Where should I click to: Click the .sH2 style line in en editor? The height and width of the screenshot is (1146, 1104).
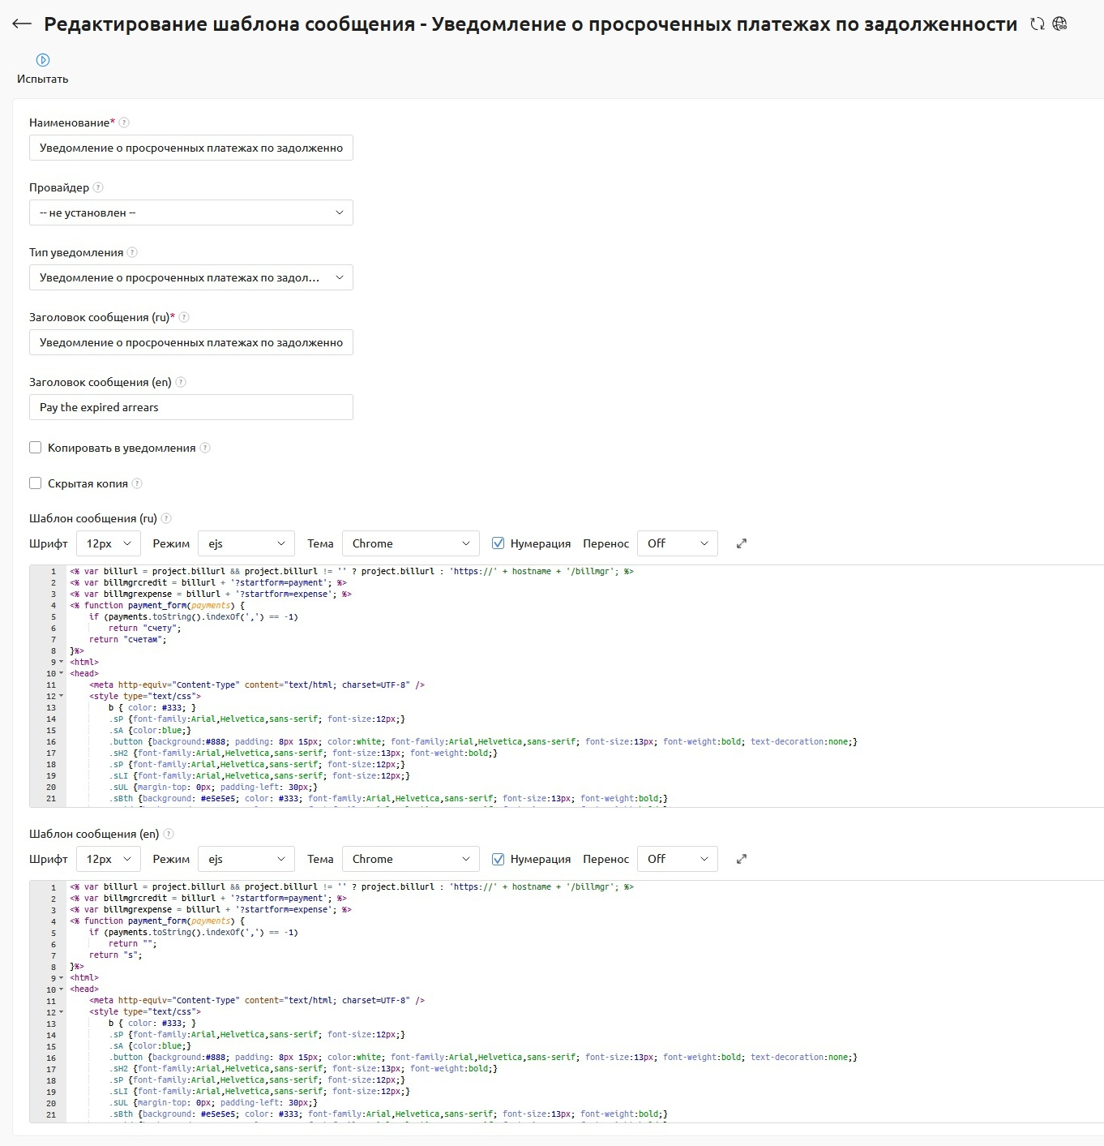303,1068
